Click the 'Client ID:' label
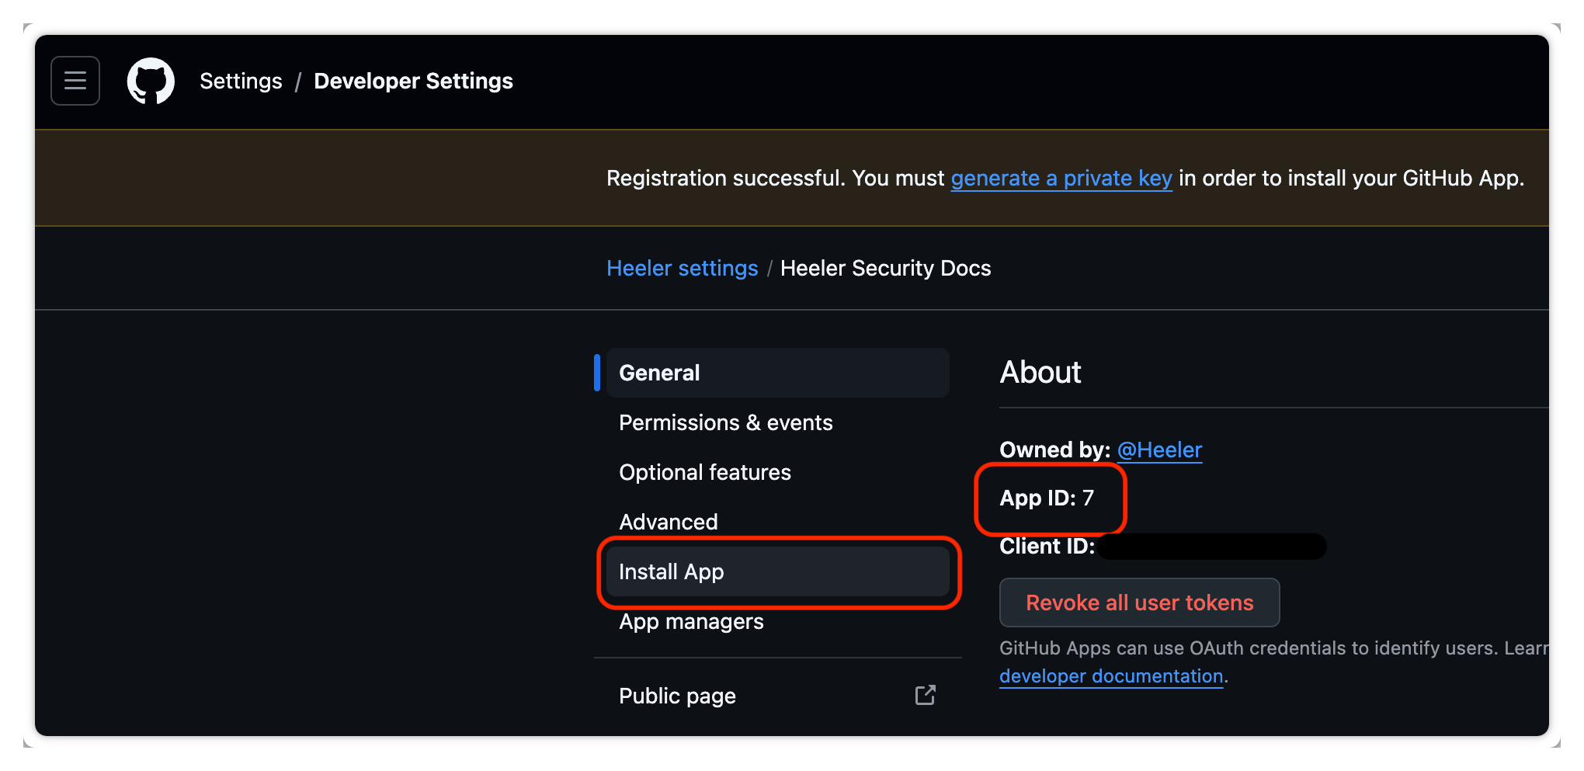1584x771 pixels. 1047,546
